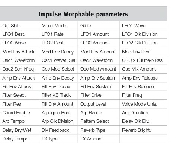Select the Amp Env Sustain cell
Image resolution: width=173 pixels, height=149 pixels.
point(99,78)
